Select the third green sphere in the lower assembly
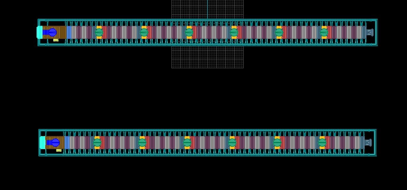 pos(187,143)
